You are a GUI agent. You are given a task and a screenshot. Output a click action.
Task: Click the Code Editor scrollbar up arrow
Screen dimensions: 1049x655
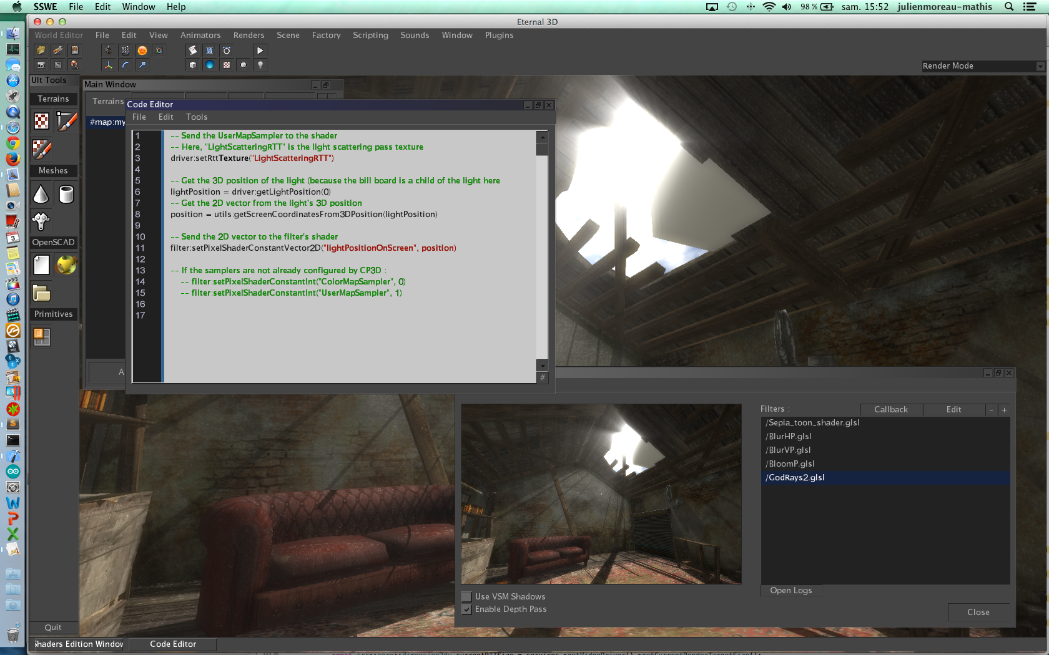tap(543, 137)
